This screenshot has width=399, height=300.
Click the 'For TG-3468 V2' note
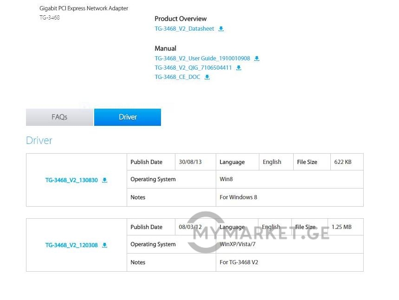239,262
